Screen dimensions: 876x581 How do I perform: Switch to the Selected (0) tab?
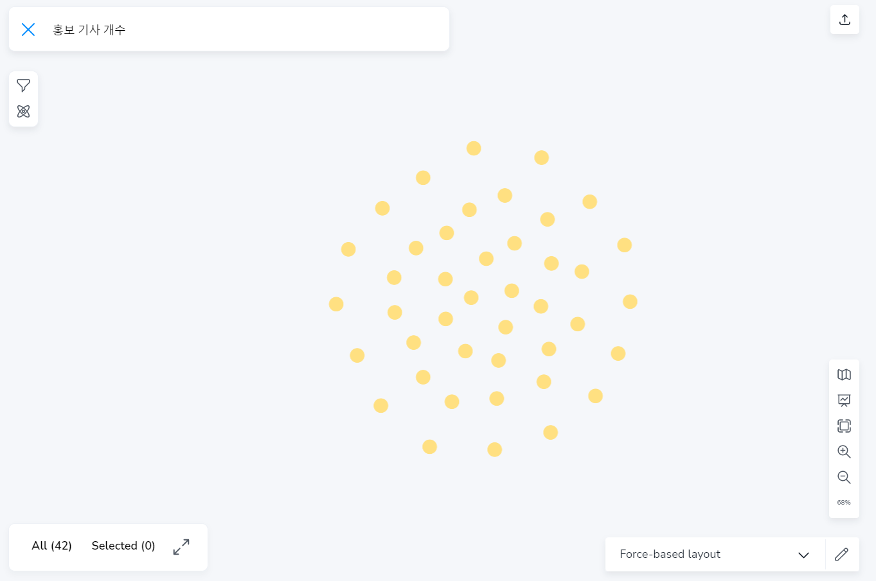tap(123, 546)
